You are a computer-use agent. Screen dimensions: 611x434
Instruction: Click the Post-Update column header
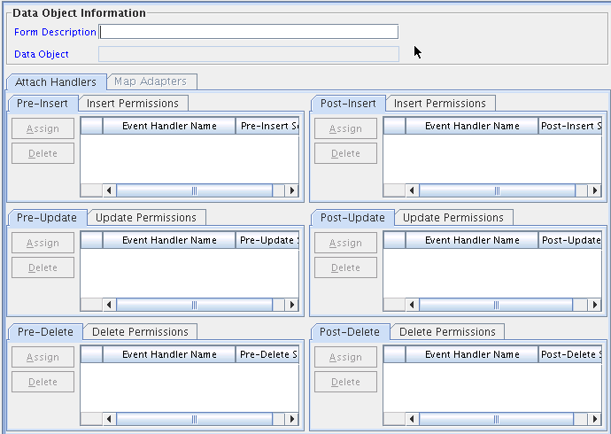pyautogui.click(x=570, y=240)
